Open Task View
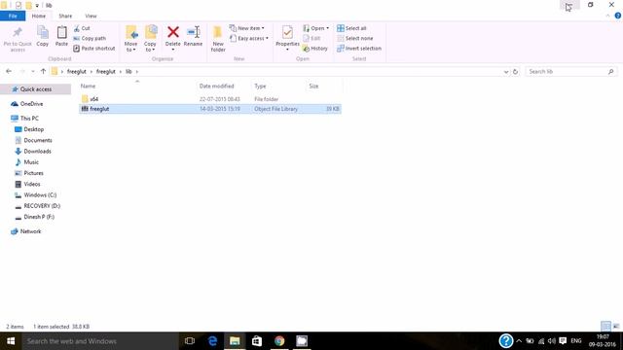This screenshot has height=350, width=623. [x=190, y=341]
